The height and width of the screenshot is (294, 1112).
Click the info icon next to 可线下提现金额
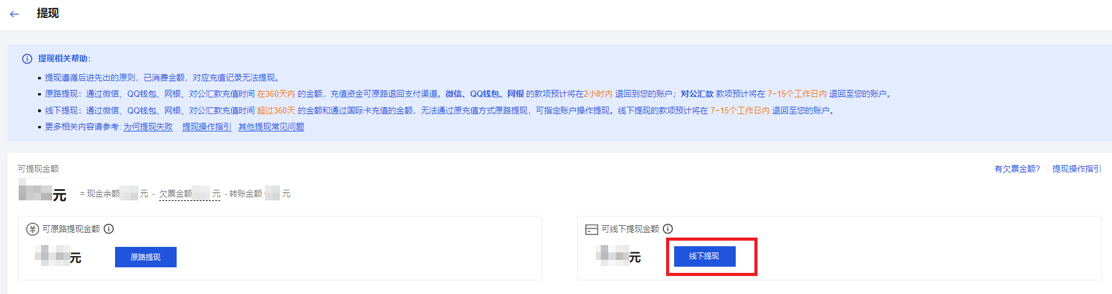(668, 229)
